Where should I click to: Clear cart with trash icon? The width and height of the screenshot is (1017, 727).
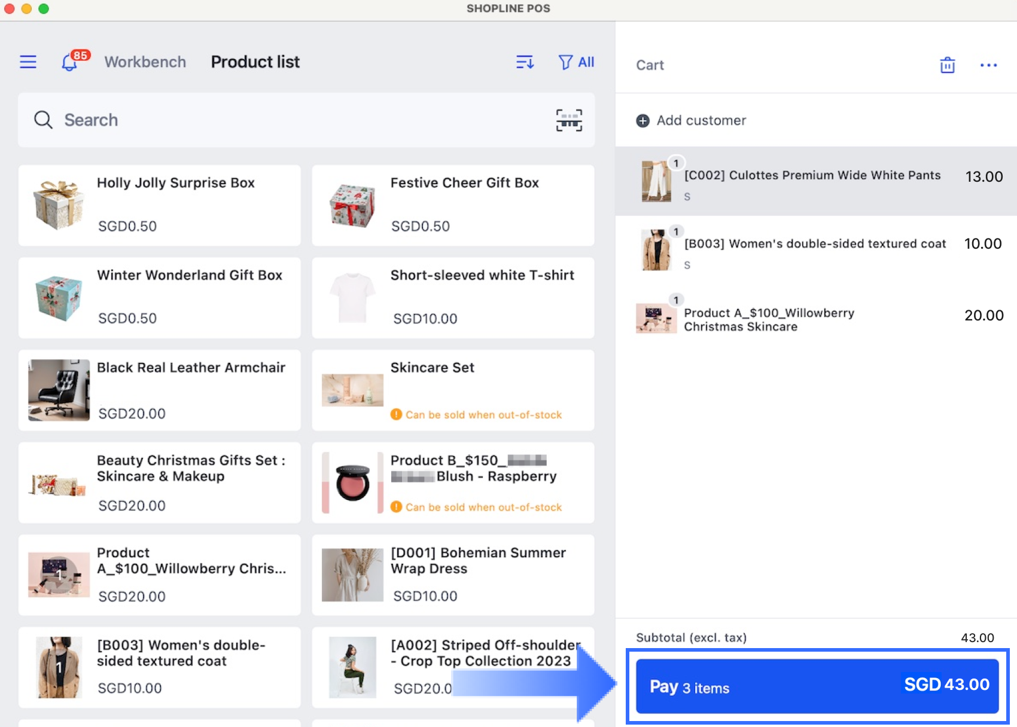pos(948,65)
